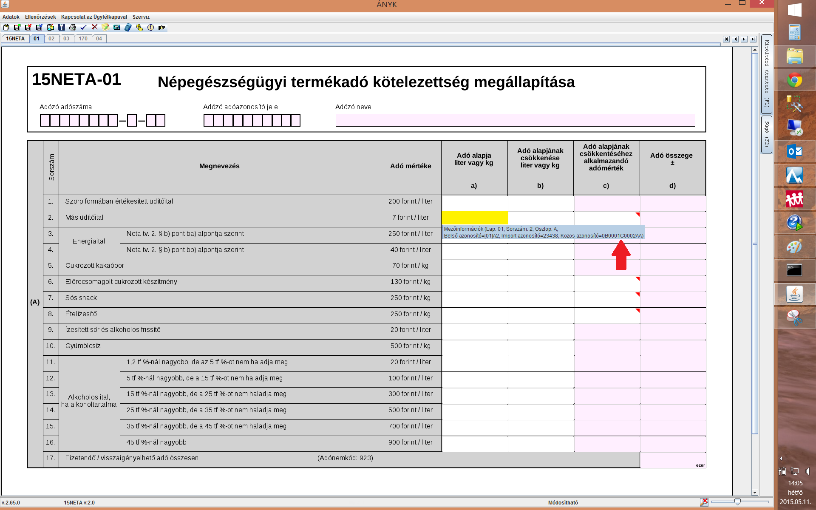This screenshot has width=816, height=510.
Task: Switch to the 15NETA tab
Action: 15,39
